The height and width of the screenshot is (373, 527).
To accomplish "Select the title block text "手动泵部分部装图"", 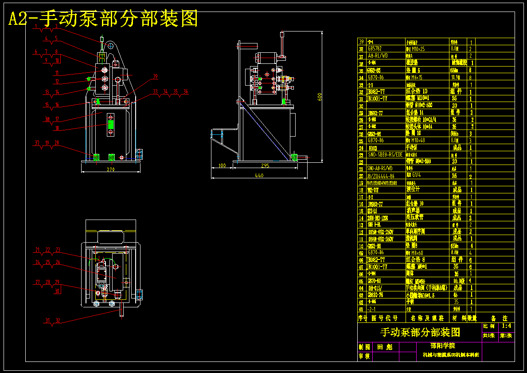I will pos(420,332).
